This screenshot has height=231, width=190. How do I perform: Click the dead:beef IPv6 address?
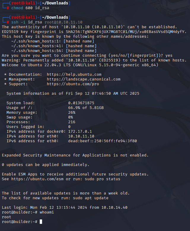click(103, 141)
